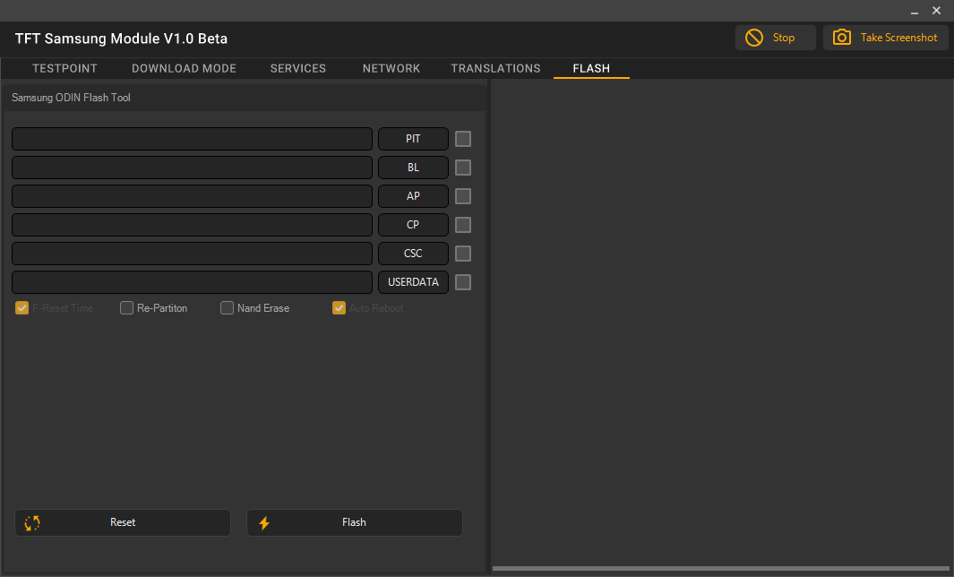Disable the Auto Reboot checkbox
Screen dimensions: 954x577
coord(339,307)
